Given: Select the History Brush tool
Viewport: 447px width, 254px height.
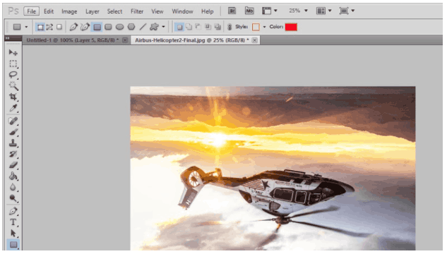Looking at the screenshot, I should 13,154.
